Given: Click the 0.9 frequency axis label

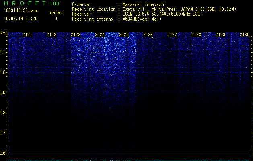Looking at the screenshot, I should pyautogui.click(x=3, y=93).
